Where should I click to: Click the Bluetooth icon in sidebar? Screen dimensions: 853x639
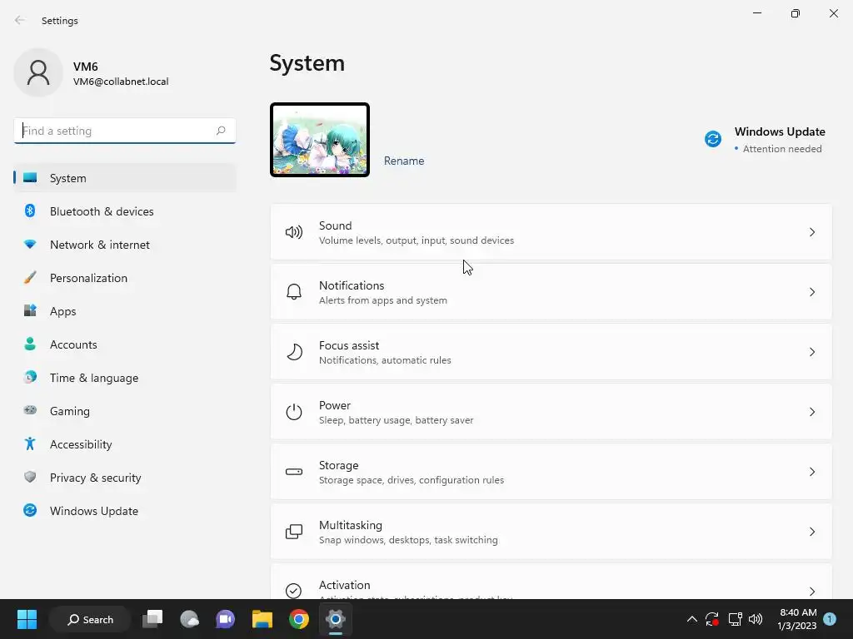tap(30, 211)
